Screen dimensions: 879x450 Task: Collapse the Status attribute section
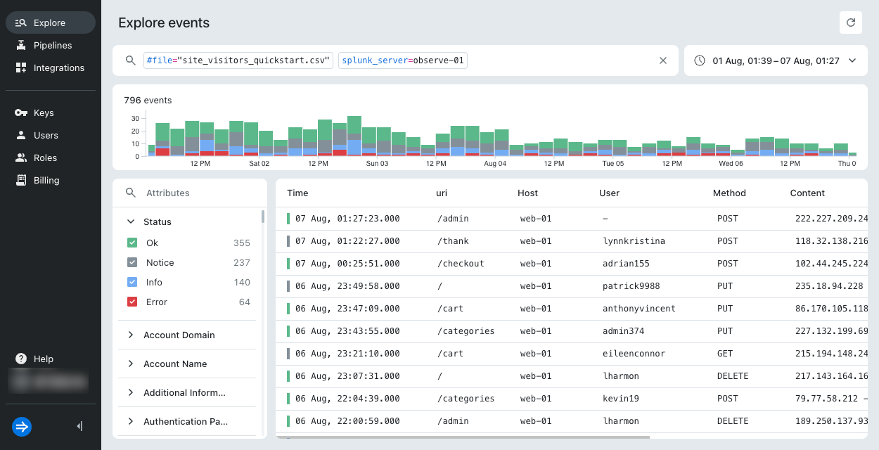(131, 221)
